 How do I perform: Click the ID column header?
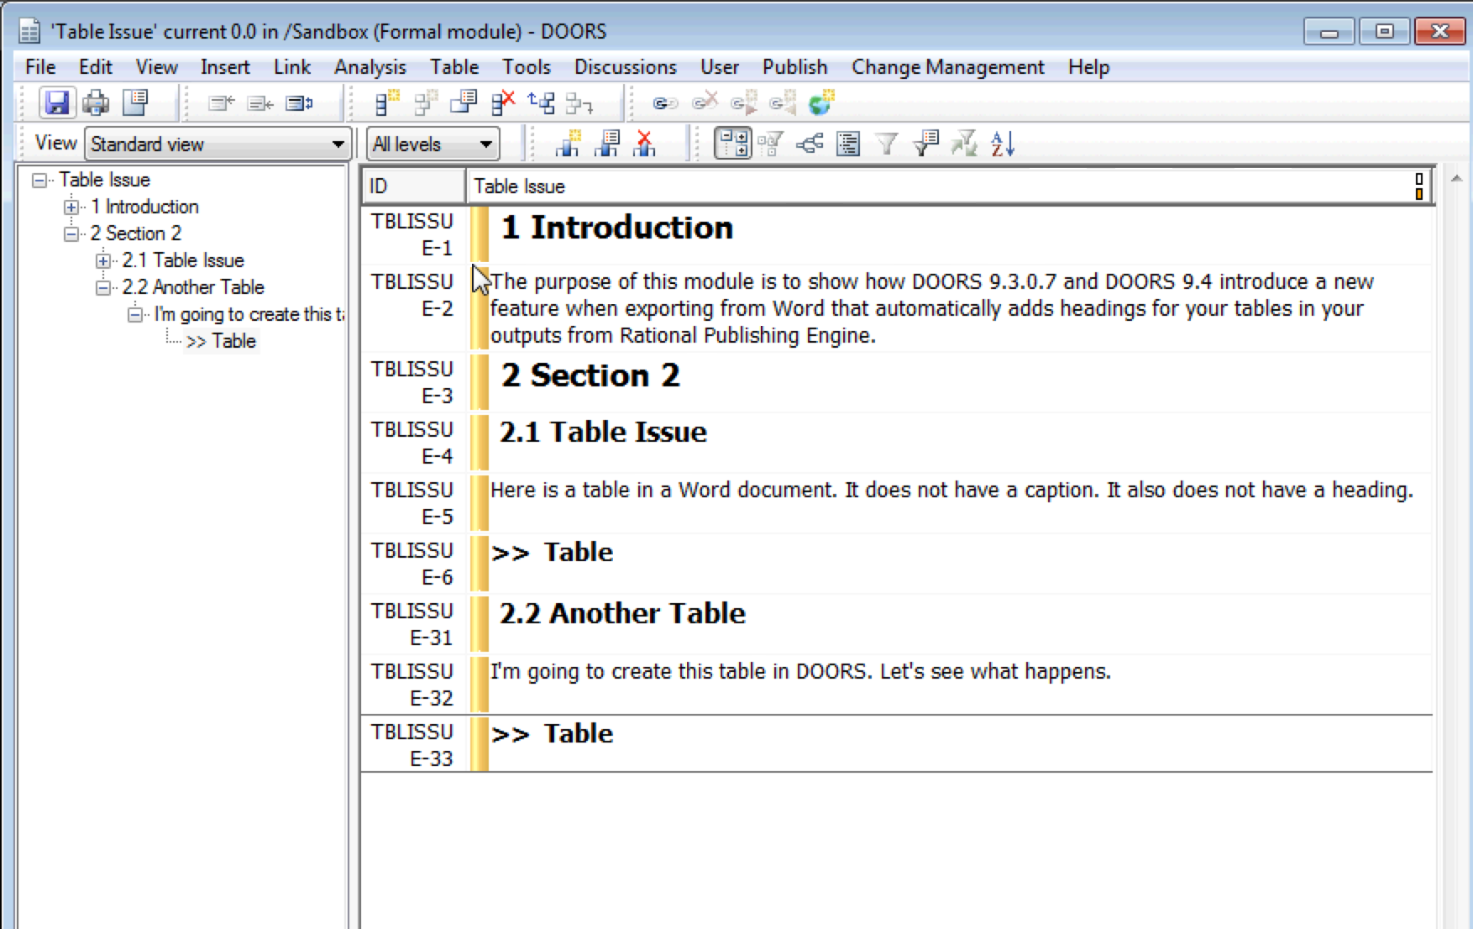pyautogui.click(x=414, y=186)
